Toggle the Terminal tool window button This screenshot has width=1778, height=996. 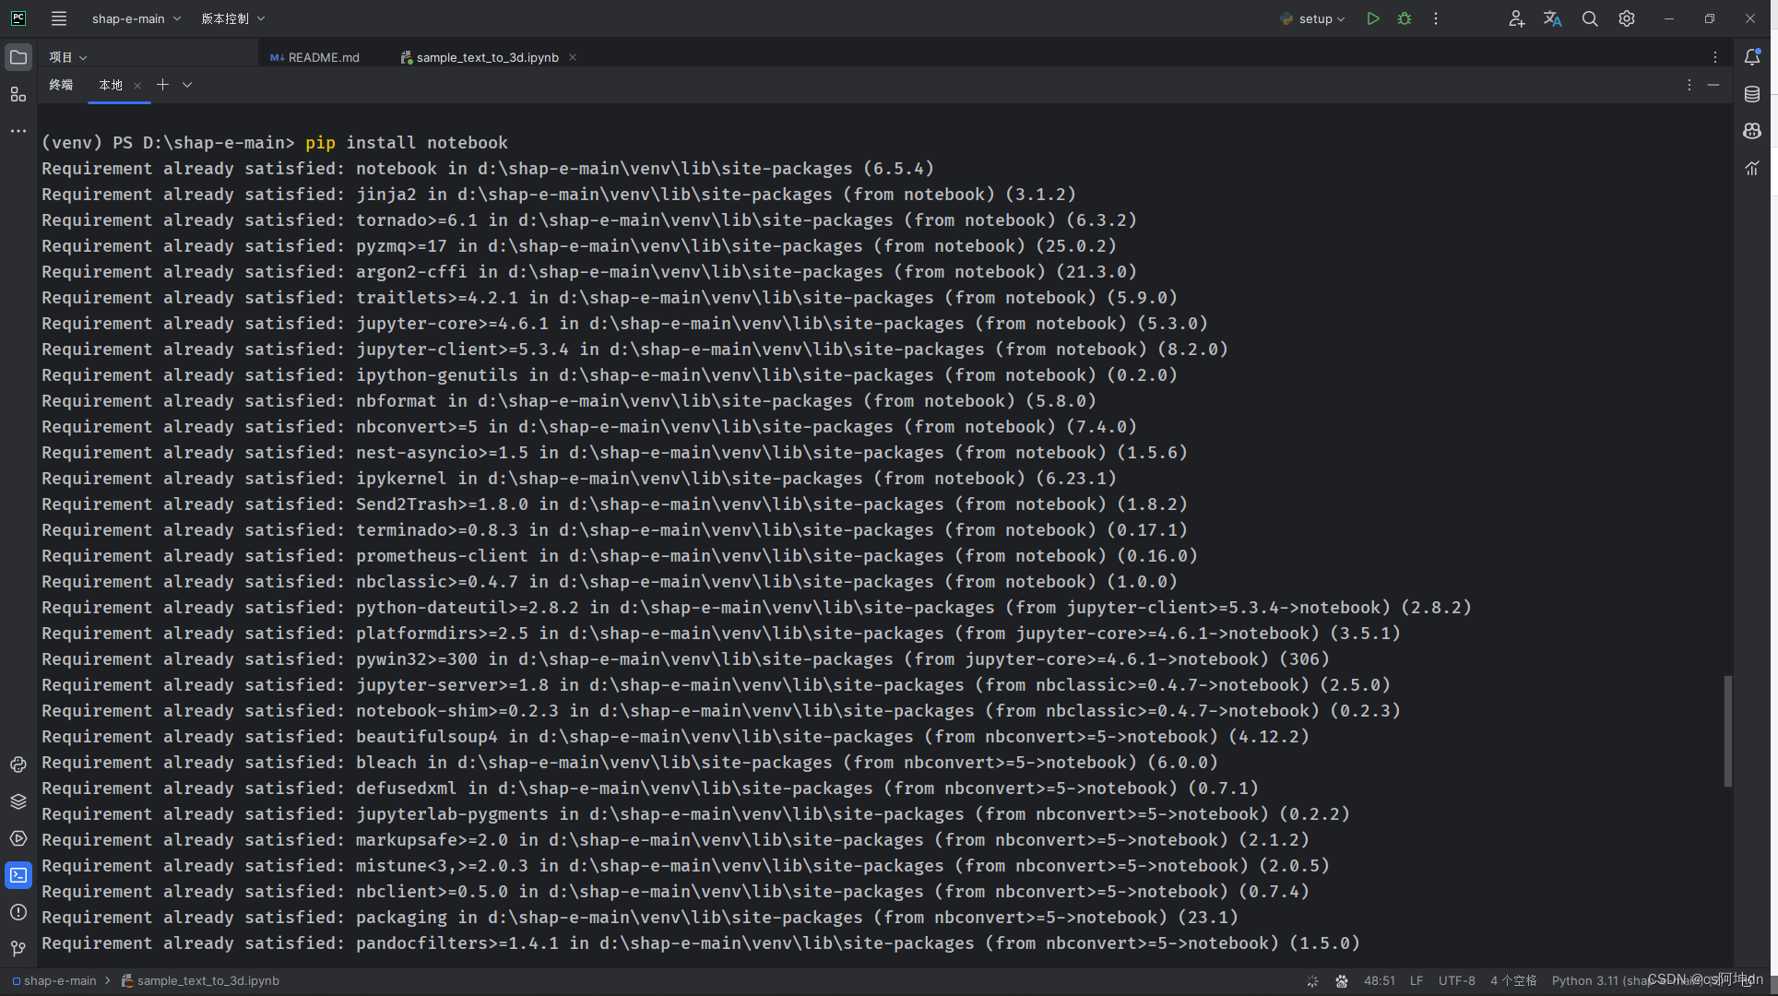(x=18, y=875)
